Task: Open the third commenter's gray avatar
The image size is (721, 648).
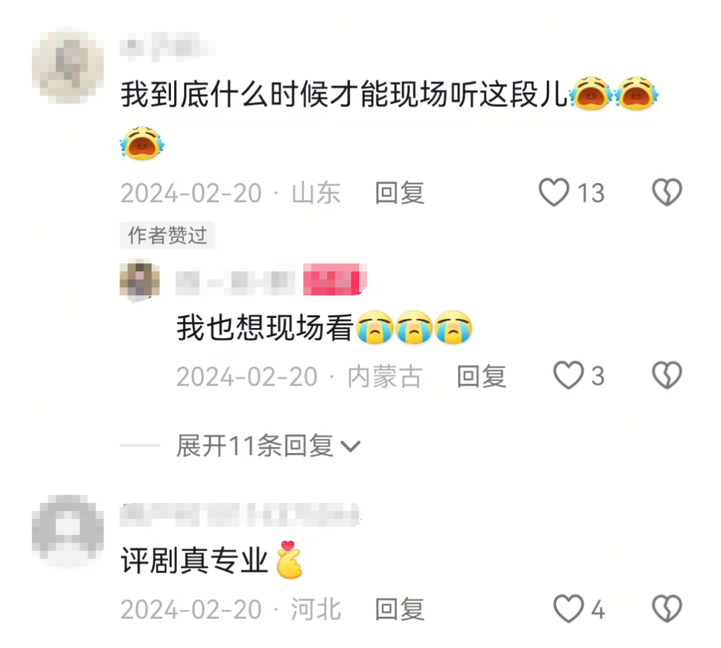Action: click(68, 530)
